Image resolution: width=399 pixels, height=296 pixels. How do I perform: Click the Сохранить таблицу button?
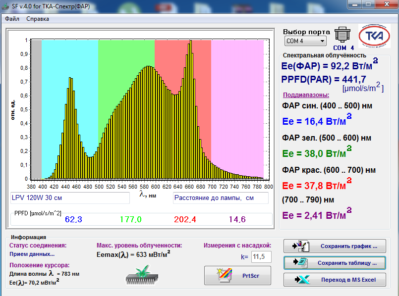pos(335,263)
